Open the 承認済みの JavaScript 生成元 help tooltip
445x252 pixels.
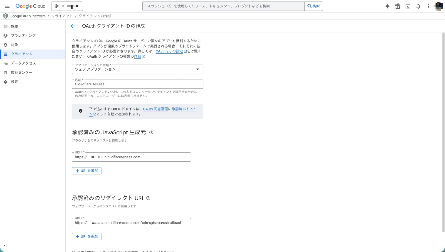click(152, 133)
